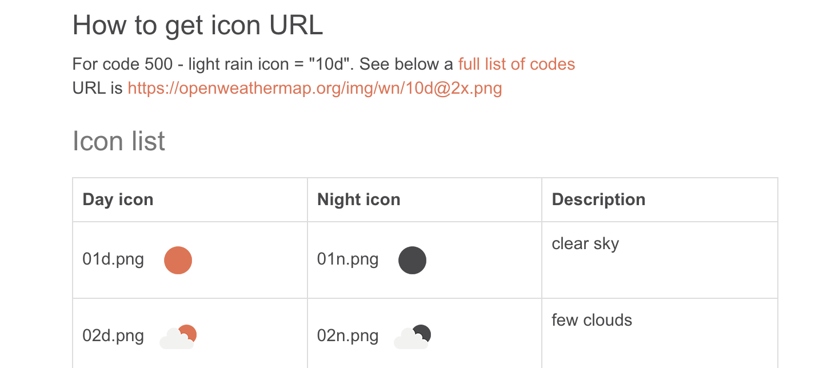
Task: Click the clear sky description cell
Action: point(585,243)
